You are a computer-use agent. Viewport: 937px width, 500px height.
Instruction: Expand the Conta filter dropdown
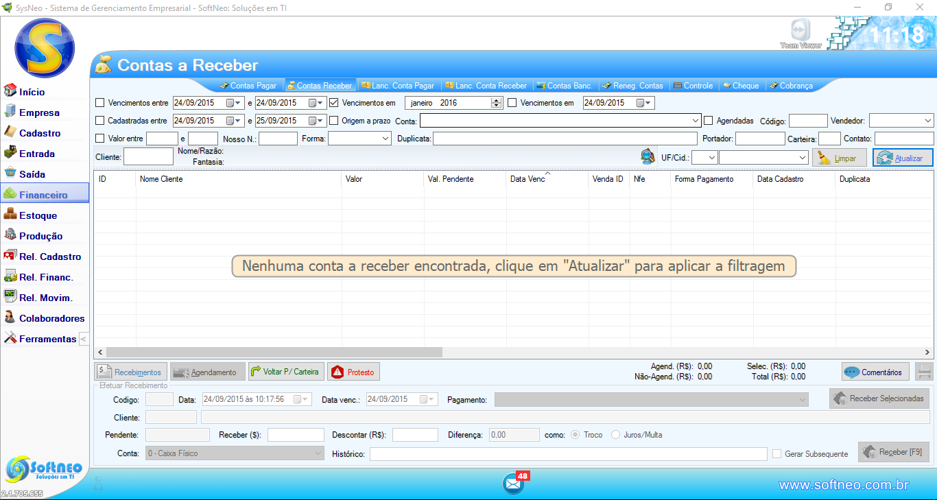(696, 121)
